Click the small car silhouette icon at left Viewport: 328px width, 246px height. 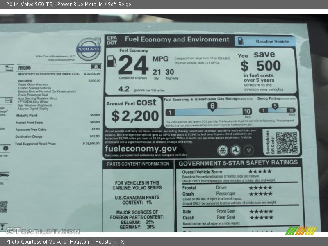(x=5, y=175)
